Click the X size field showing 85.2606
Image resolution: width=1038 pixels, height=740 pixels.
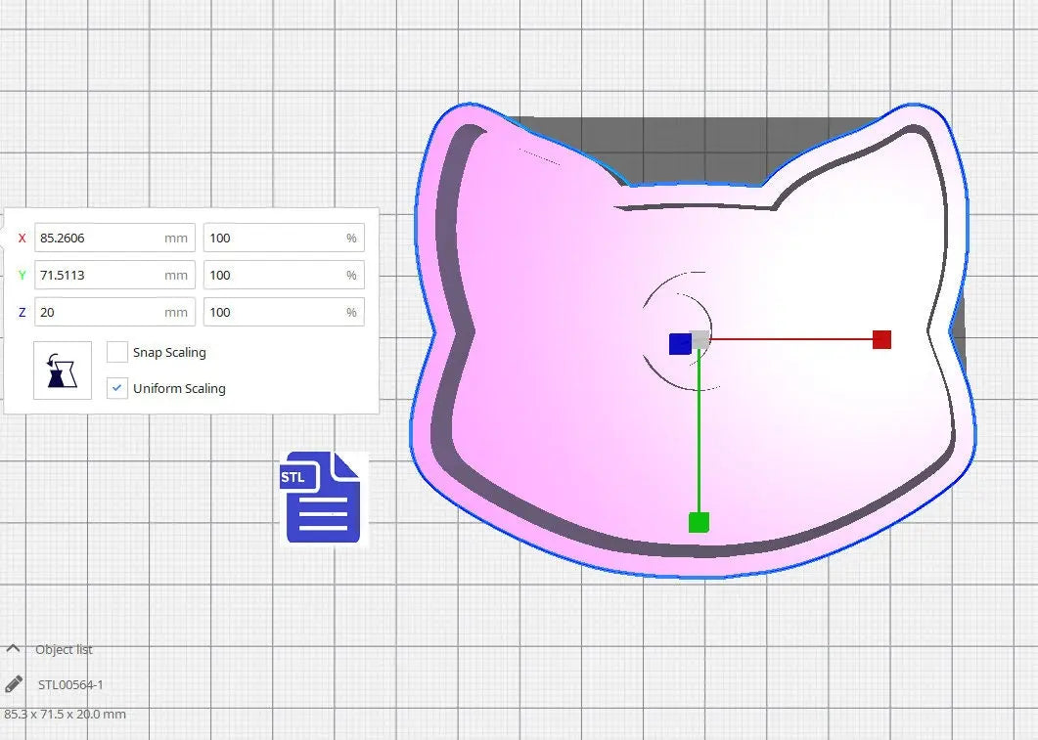point(98,238)
